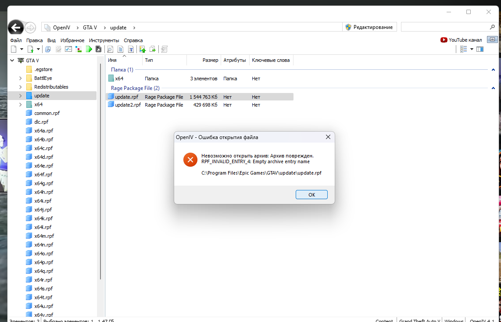Viewport: 501px width, 322px height.
Task: Open the Избранное menu
Action: (x=72, y=40)
